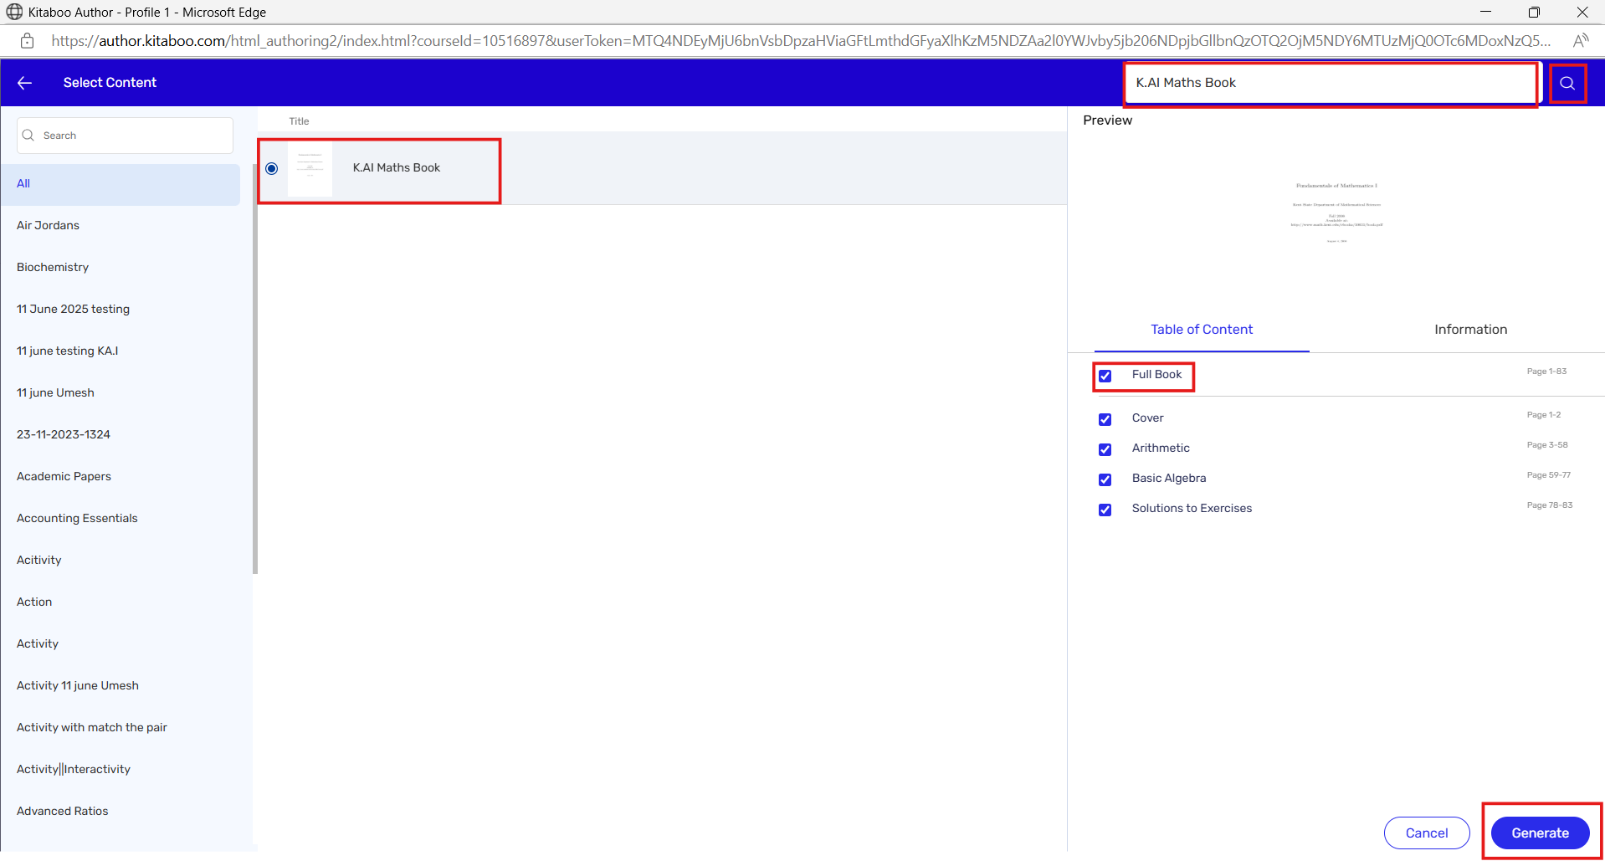
Task: Click the search magnifier icon in header
Action: [x=1567, y=83]
